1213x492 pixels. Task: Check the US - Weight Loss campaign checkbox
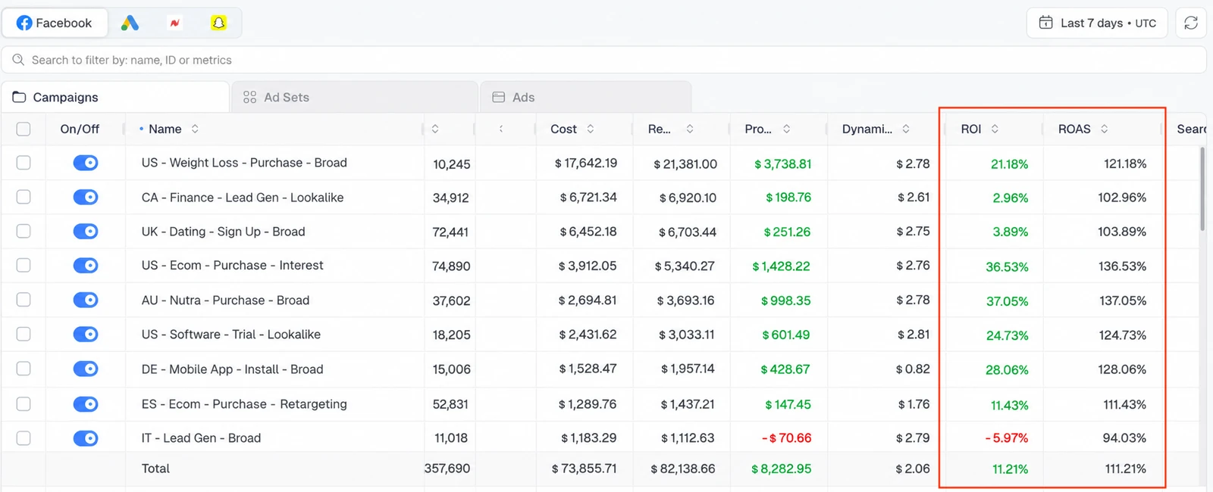point(24,163)
